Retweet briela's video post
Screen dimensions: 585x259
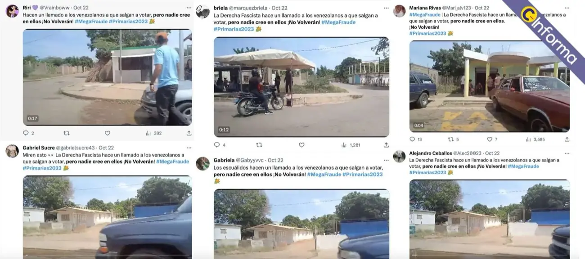tap(259, 145)
